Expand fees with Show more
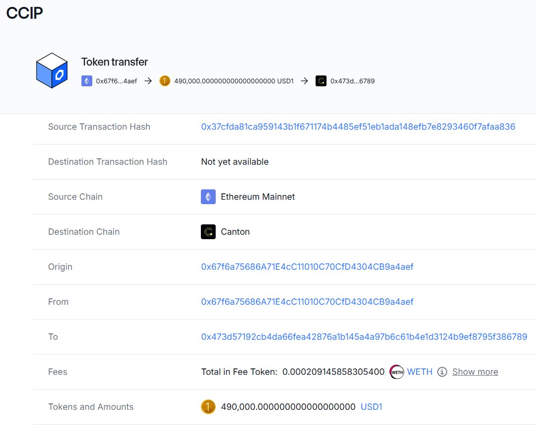Viewport: 536px width, 432px height. click(x=475, y=372)
